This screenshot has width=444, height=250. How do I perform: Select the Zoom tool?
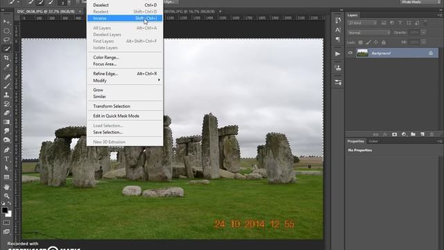click(6, 196)
